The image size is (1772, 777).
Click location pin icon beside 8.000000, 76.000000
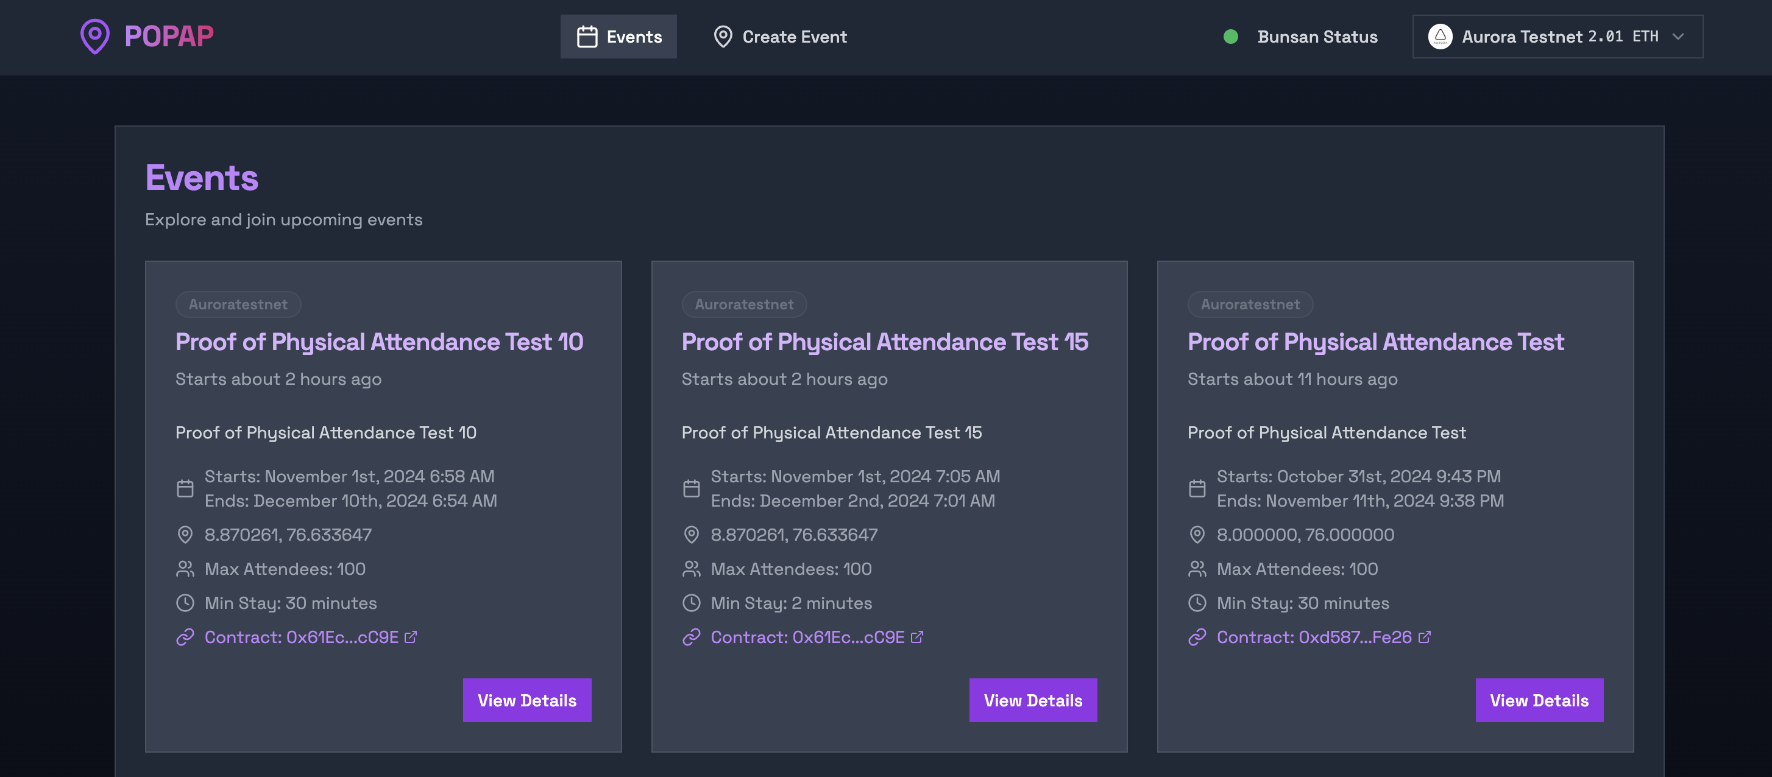pyautogui.click(x=1197, y=534)
